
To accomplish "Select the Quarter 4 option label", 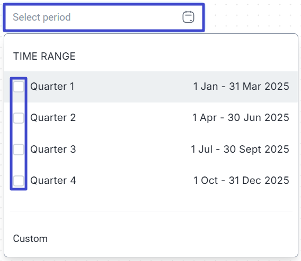I will point(53,181).
